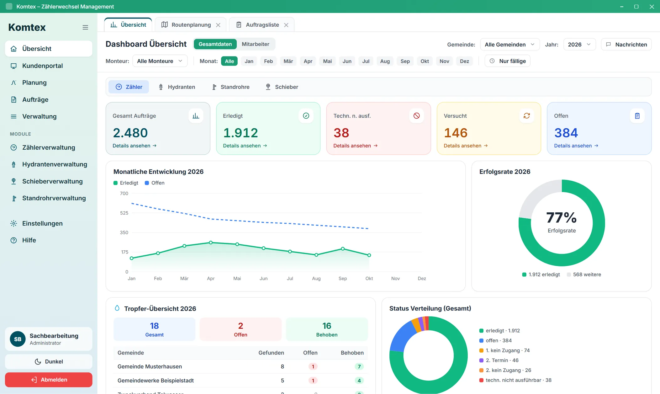Filter by month Okt
The height and width of the screenshot is (394, 660).
425,61
